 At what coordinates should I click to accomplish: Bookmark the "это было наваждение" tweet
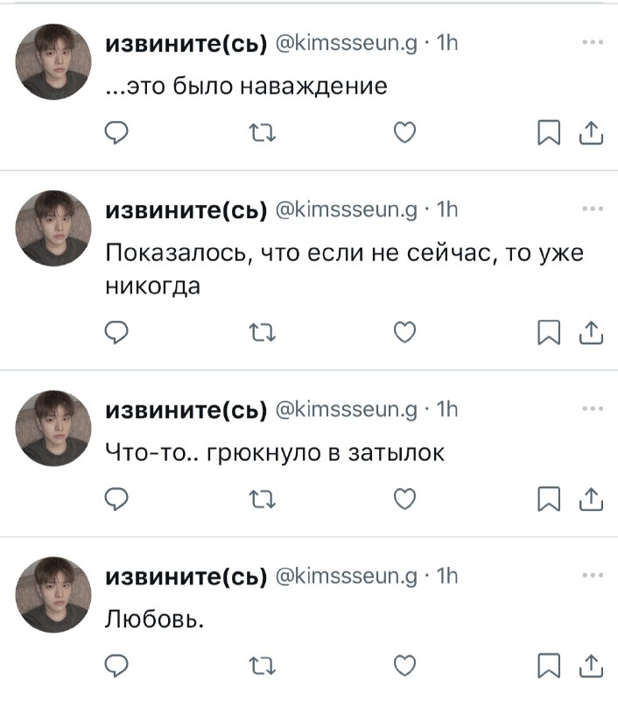click(549, 132)
